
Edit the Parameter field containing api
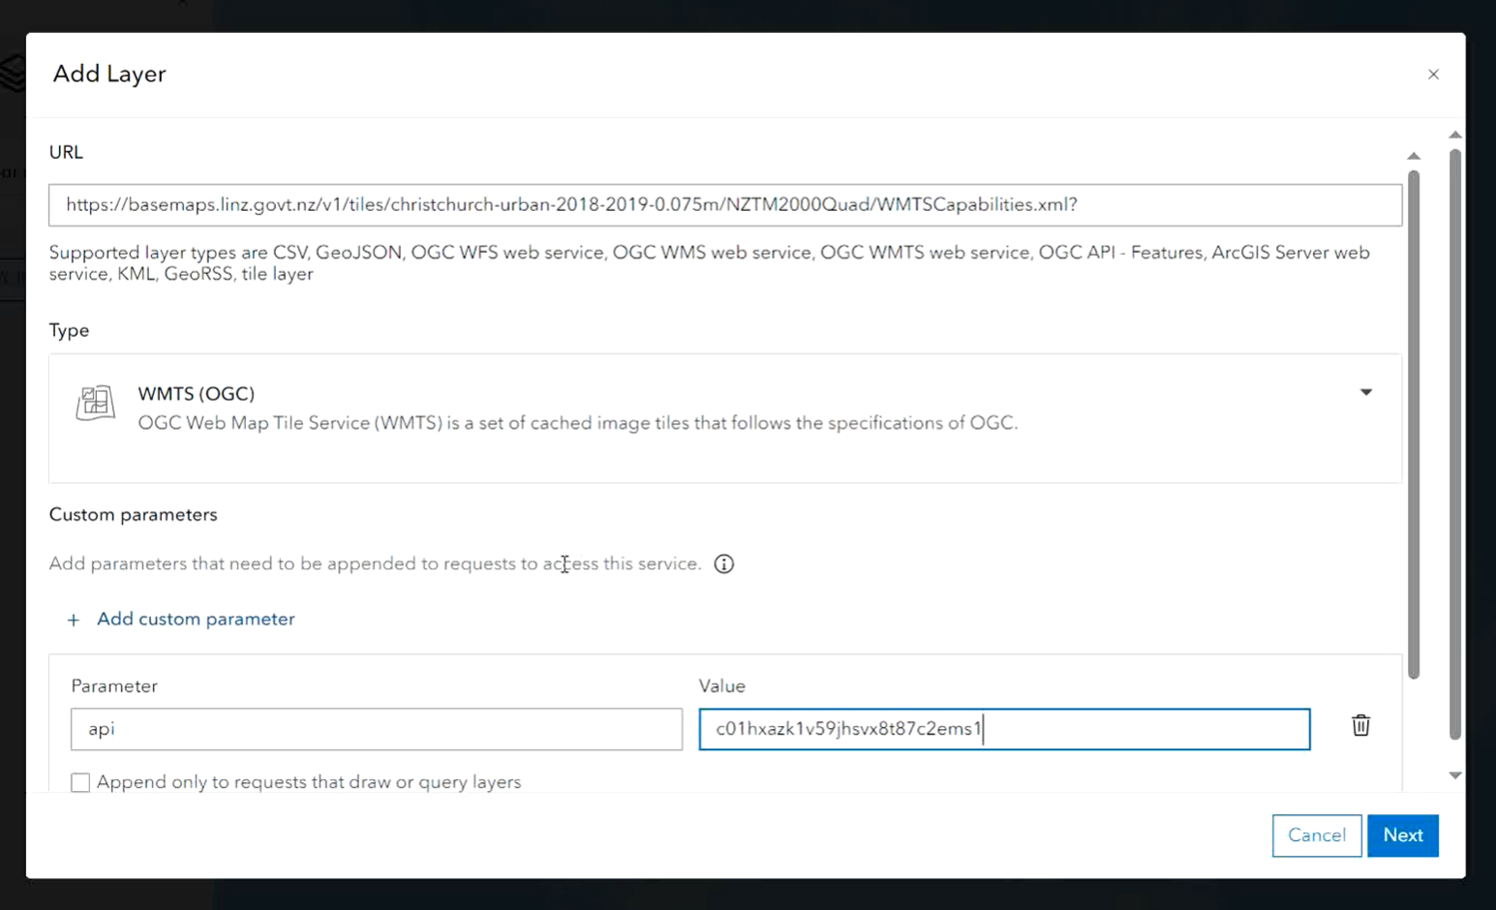pos(376,729)
